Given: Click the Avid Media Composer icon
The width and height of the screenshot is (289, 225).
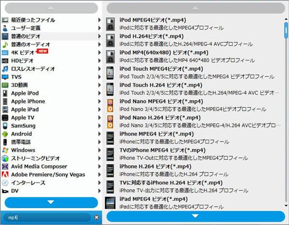Looking at the screenshot, I should coord(5,167).
